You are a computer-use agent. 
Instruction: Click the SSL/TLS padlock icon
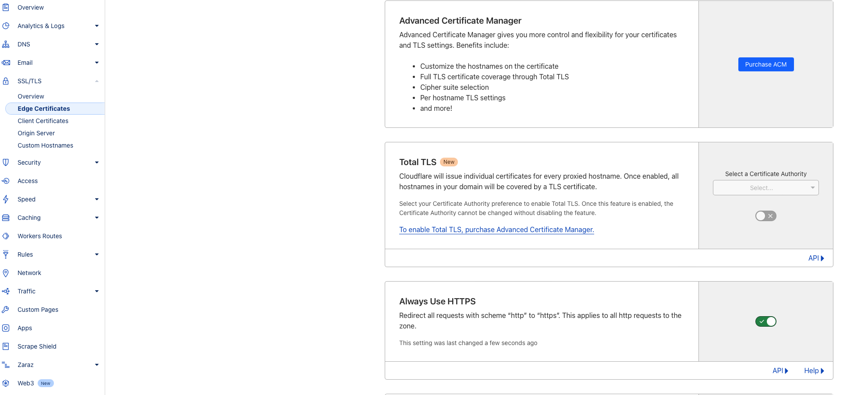point(6,81)
